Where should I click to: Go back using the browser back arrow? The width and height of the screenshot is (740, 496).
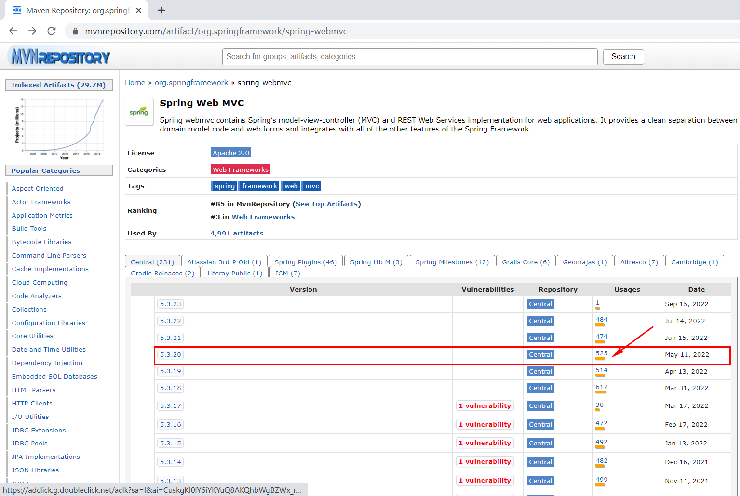(x=13, y=31)
